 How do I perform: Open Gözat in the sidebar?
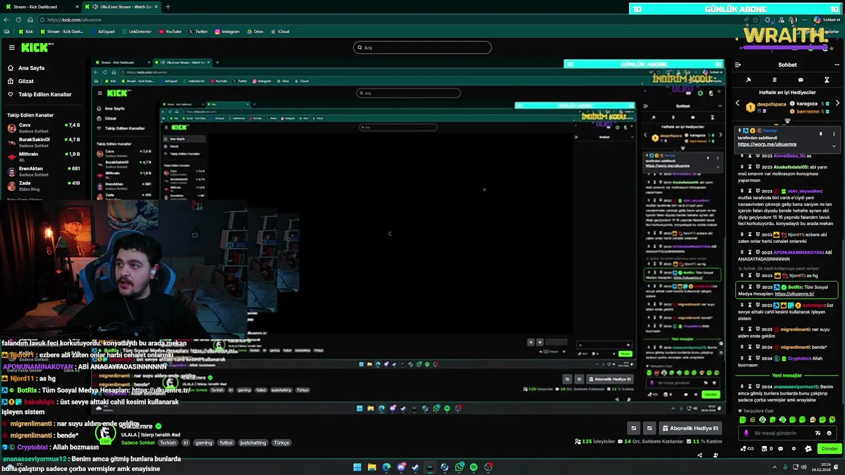tap(26, 81)
